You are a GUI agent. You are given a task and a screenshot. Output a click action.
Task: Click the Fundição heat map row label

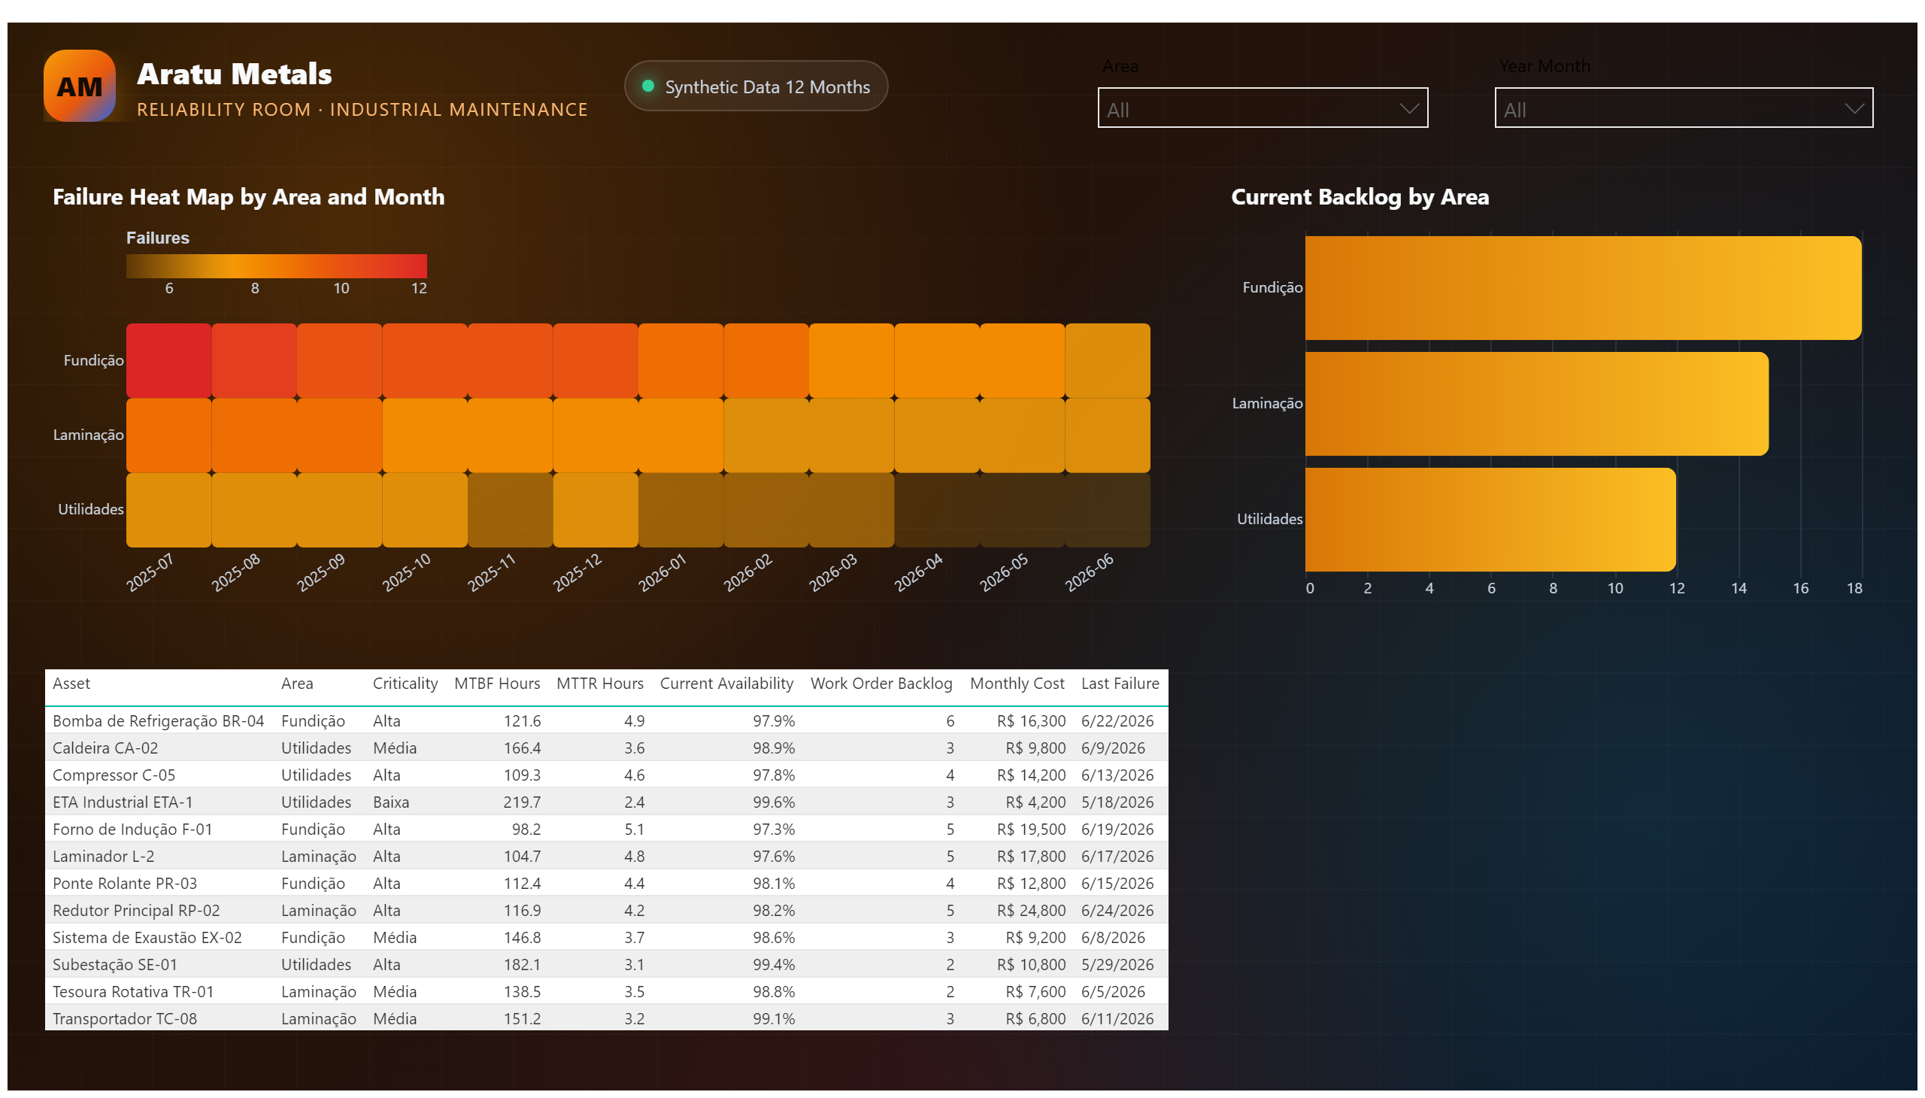93,360
